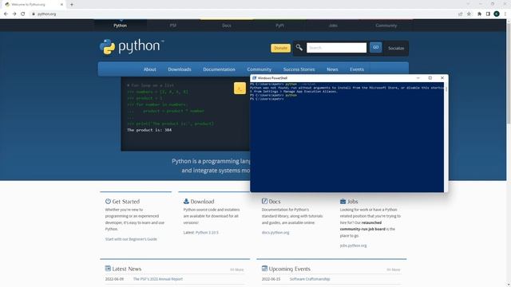Screen dimensions: 511x287
Task: Go forward in Chrome browser
Action: pyautogui.click(x=14, y=14)
